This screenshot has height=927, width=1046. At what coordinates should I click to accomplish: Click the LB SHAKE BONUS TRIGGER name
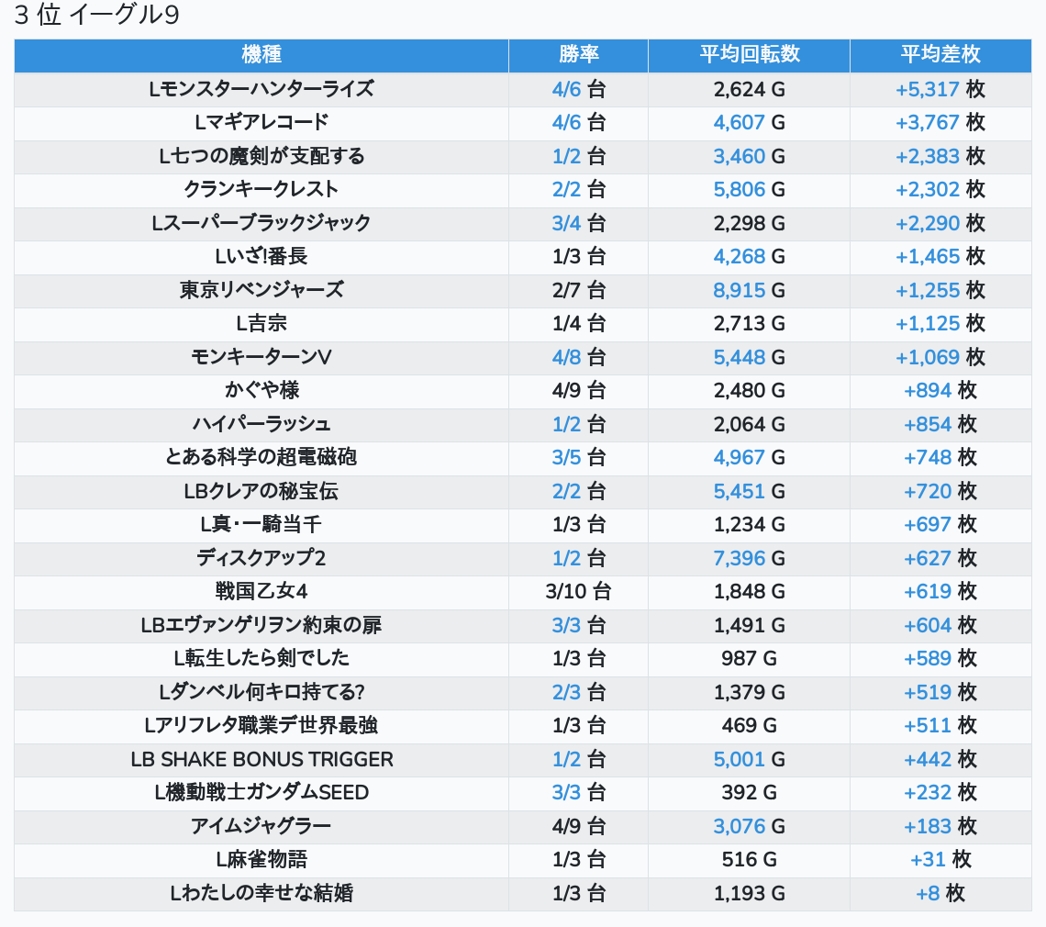pyautogui.click(x=261, y=759)
